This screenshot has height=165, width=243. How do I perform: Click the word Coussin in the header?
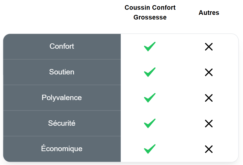(x=136, y=7)
